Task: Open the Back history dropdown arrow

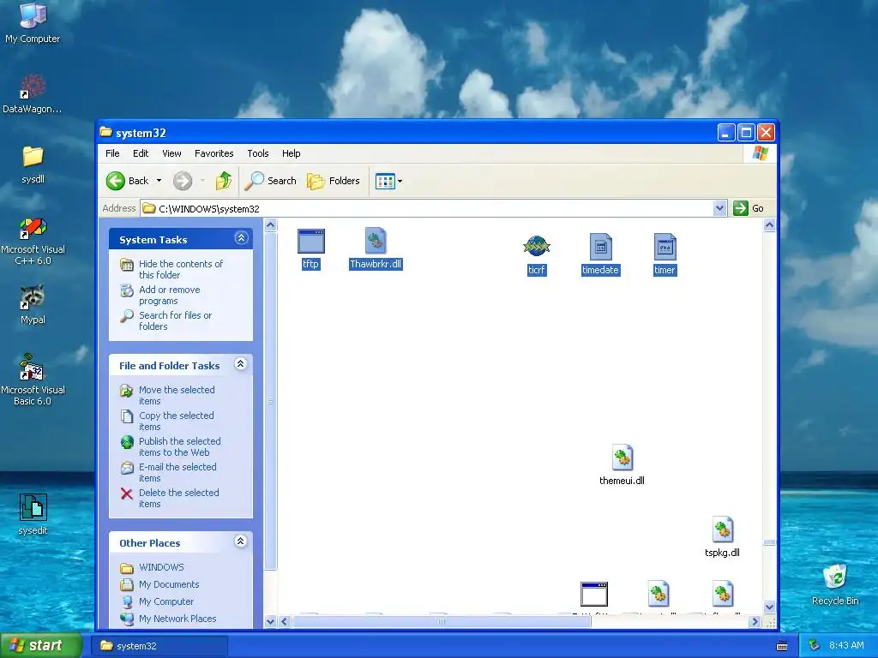Action: pos(159,181)
